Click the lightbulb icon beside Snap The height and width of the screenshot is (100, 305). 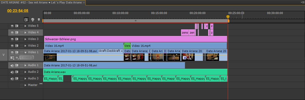pyautogui.click(x=33, y=19)
